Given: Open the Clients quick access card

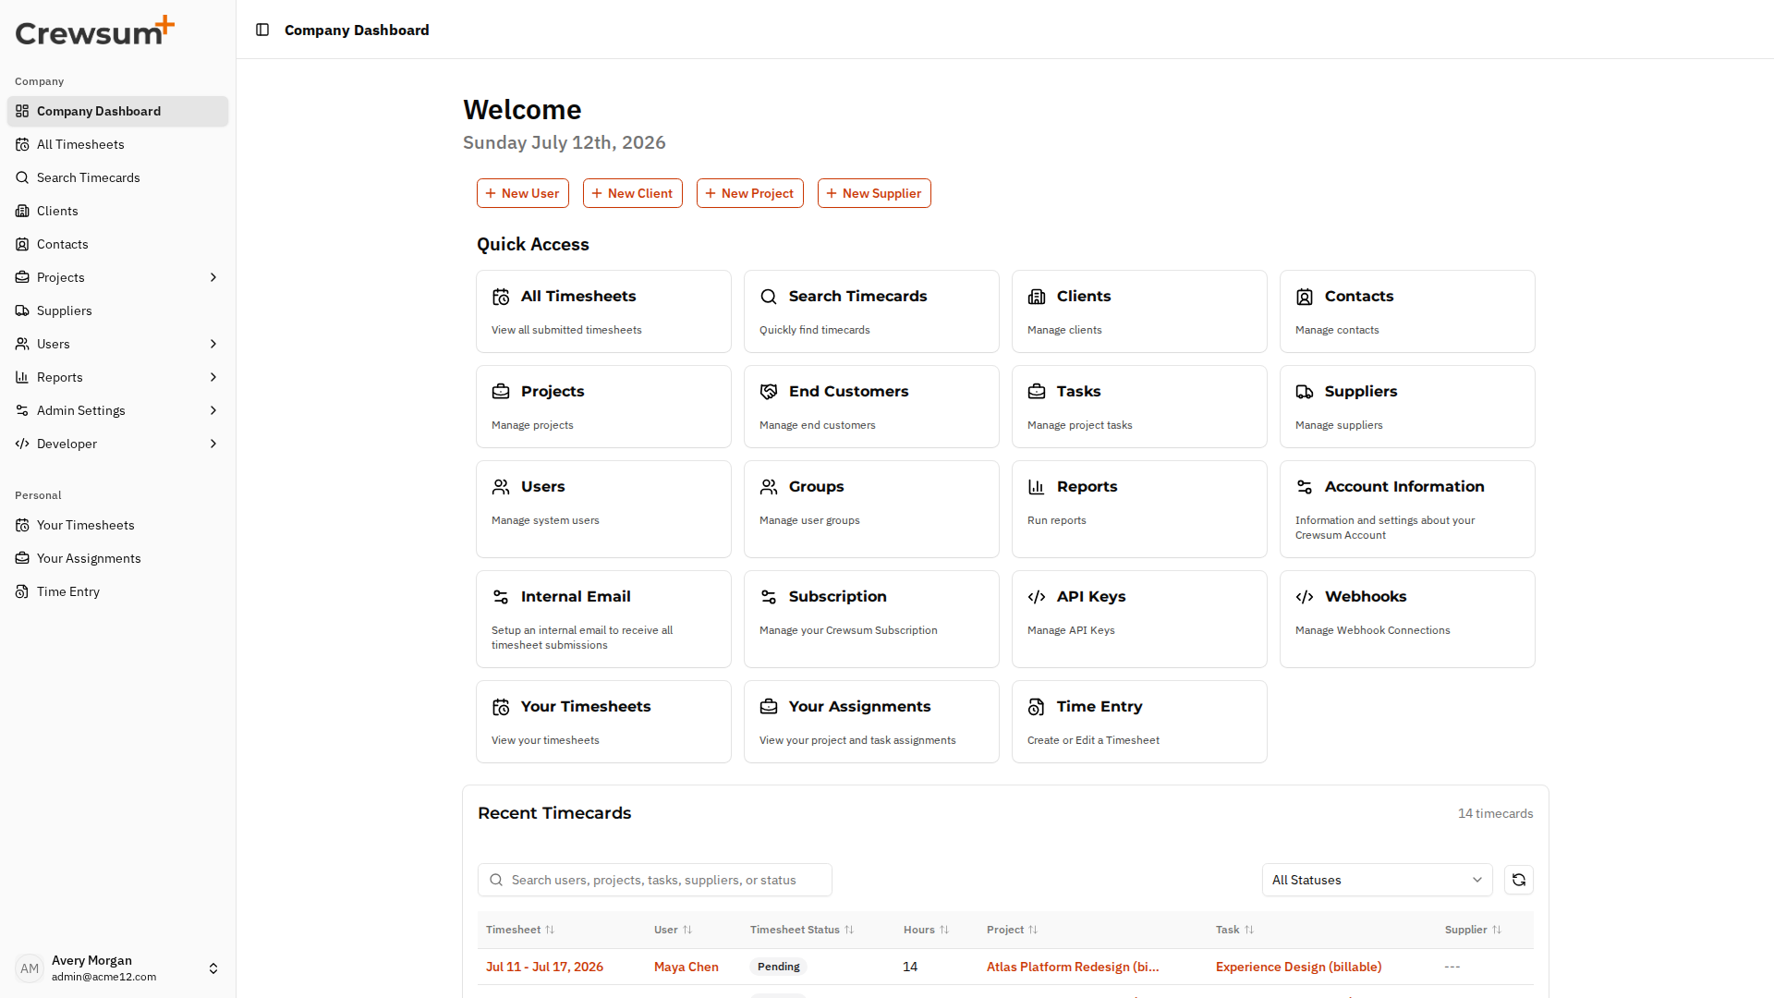Looking at the screenshot, I should click(x=1139, y=311).
